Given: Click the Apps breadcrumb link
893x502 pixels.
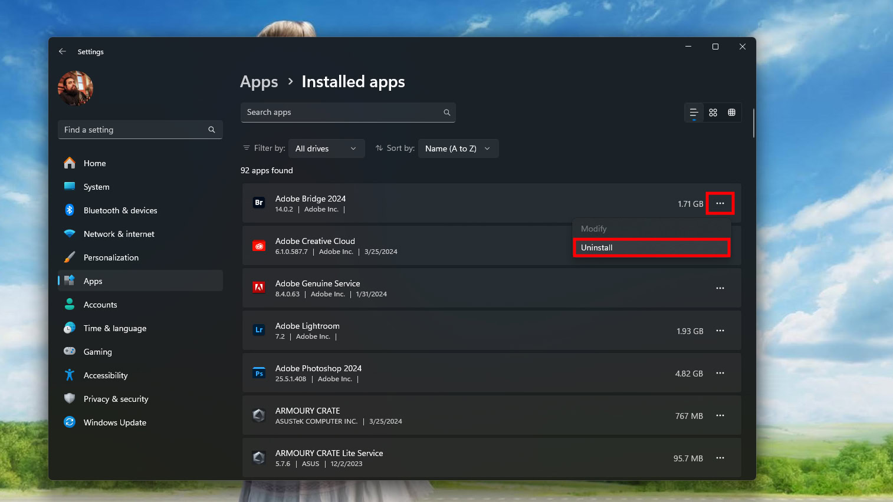Looking at the screenshot, I should tap(259, 82).
